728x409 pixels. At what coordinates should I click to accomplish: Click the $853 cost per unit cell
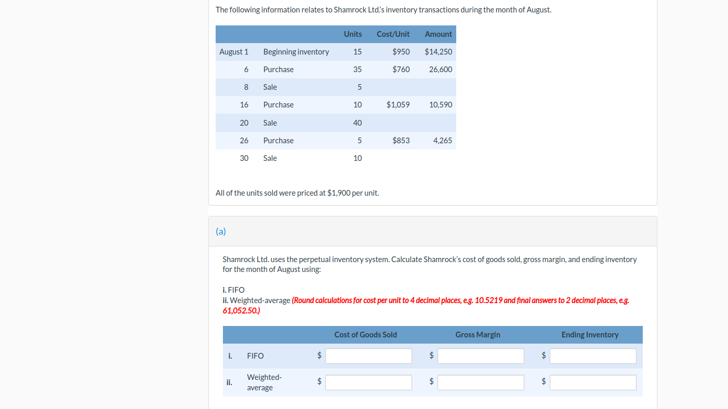(401, 141)
